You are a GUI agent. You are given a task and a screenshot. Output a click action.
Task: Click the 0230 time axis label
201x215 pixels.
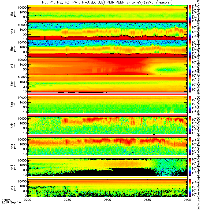coord(68,200)
